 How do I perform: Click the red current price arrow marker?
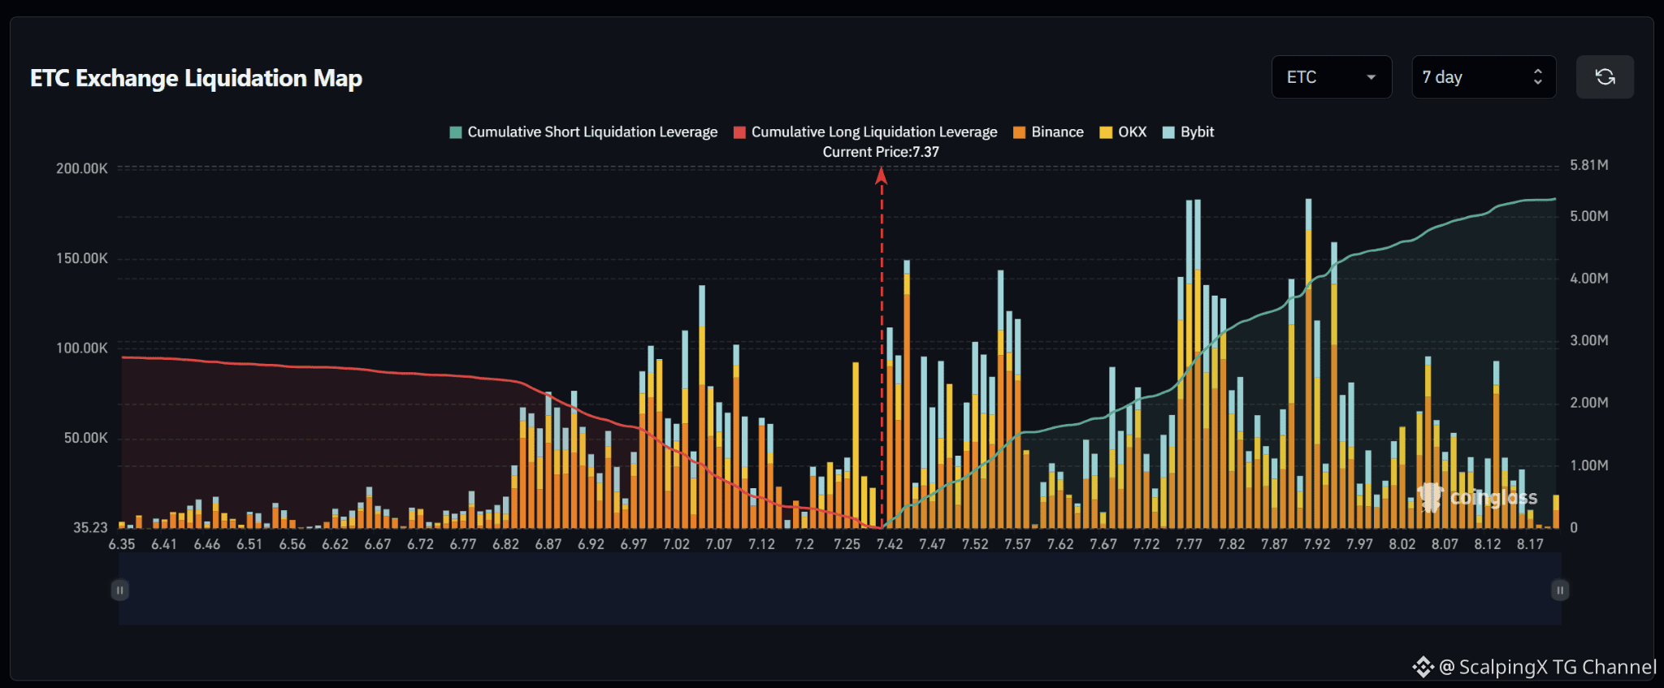[882, 175]
